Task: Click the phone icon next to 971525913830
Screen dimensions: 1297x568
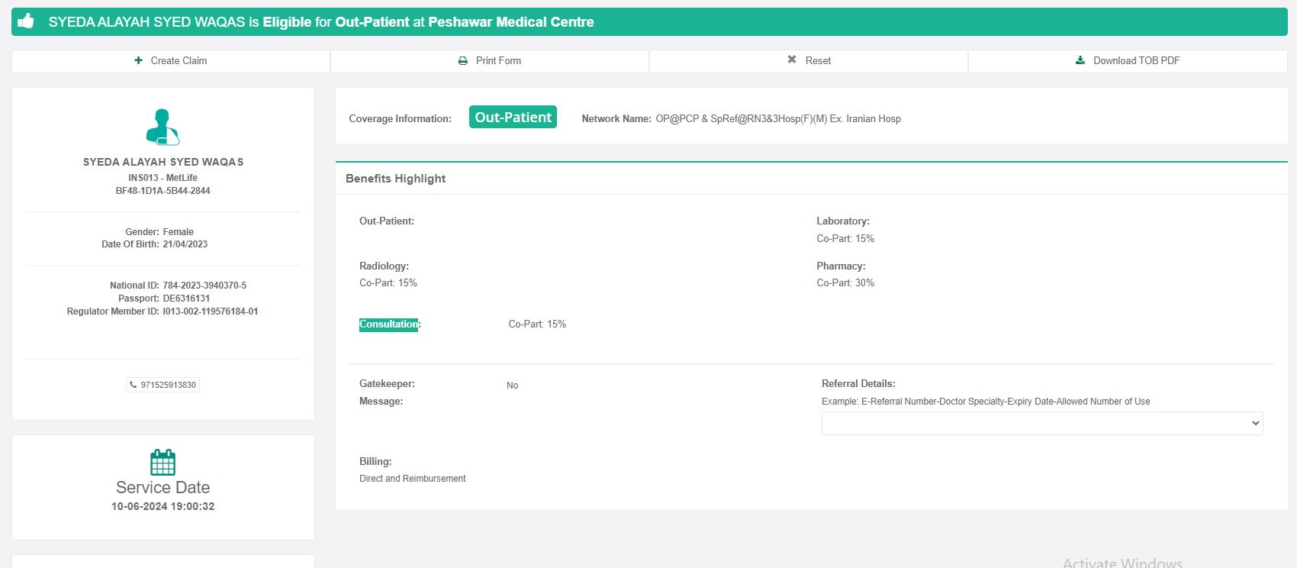Action: coord(134,385)
